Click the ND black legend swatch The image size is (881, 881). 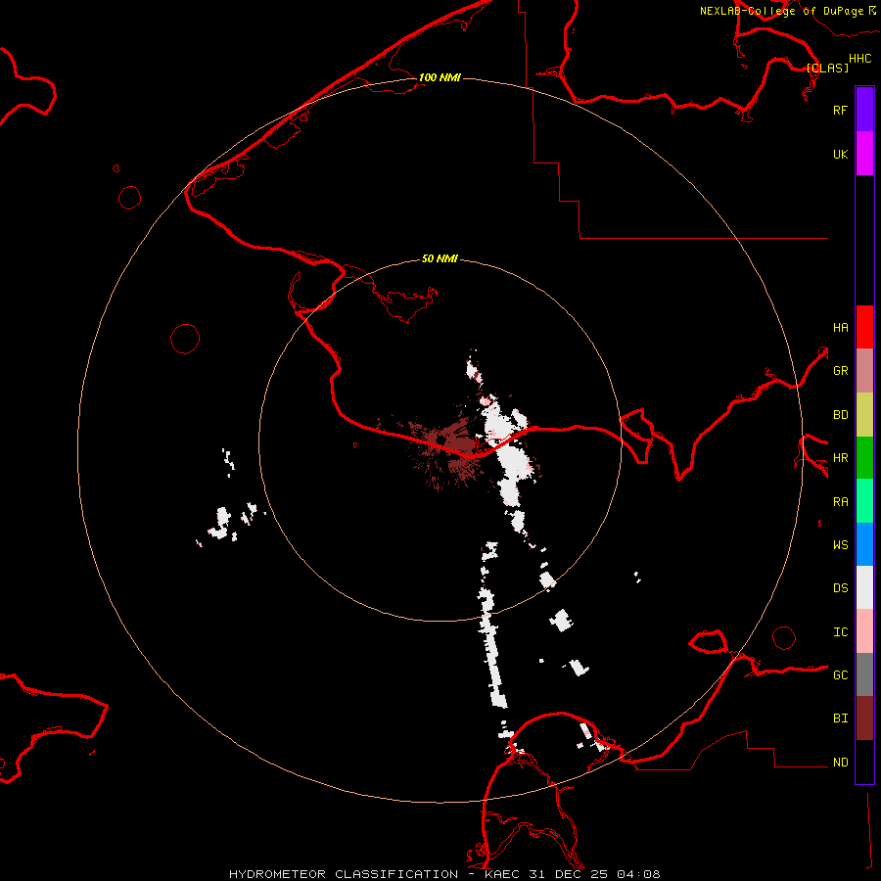tap(864, 762)
